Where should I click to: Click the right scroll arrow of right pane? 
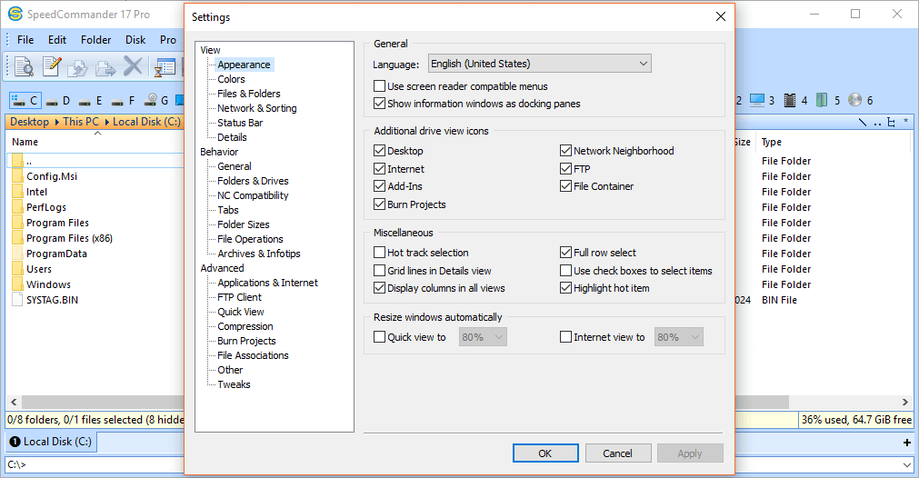905,403
